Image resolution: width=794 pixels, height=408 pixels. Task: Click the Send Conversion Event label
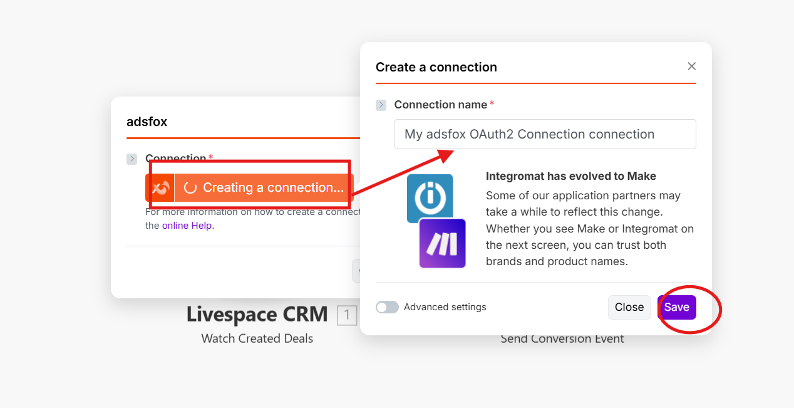click(x=562, y=339)
